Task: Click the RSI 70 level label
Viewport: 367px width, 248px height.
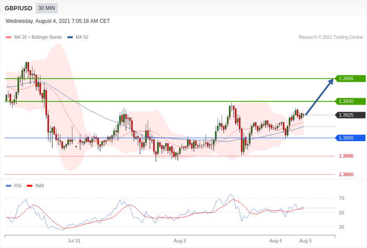Action: 342,198
